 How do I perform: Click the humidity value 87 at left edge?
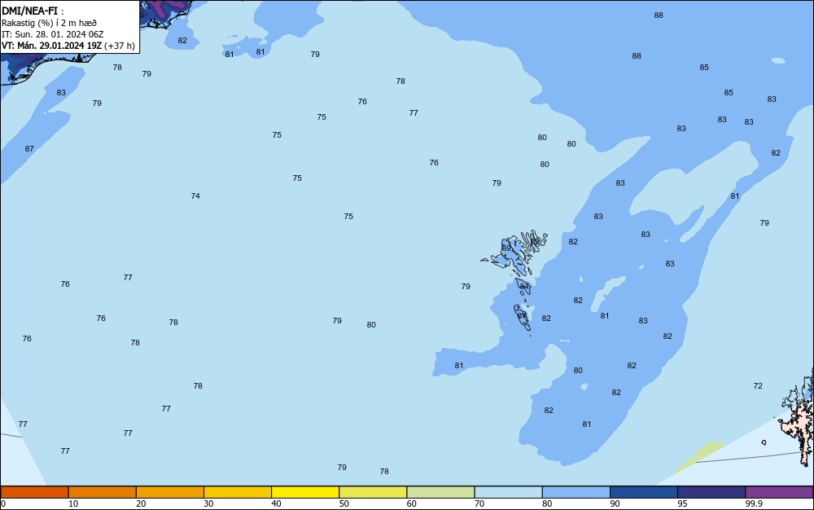click(x=29, y=148)
